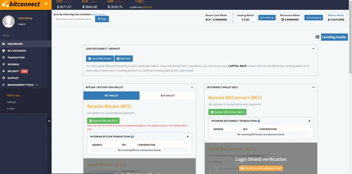
Task: Click the Lending Guide list icon
Action: pyautogui.click(x=317, y=37)
